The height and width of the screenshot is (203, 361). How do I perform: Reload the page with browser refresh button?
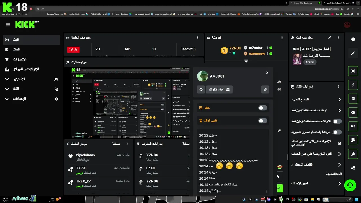[347, 9]
